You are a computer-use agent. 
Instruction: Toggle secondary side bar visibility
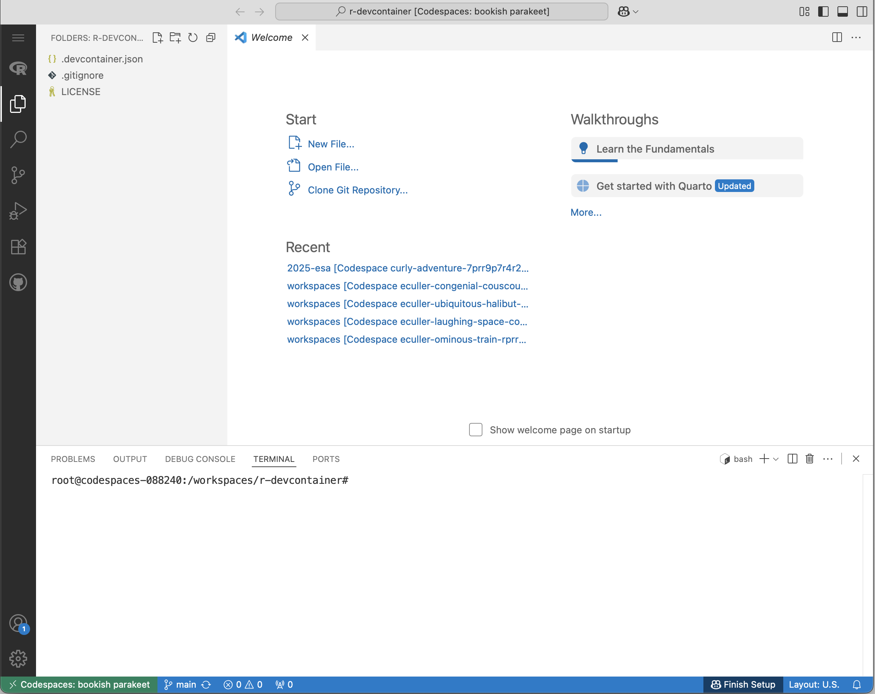862,12
